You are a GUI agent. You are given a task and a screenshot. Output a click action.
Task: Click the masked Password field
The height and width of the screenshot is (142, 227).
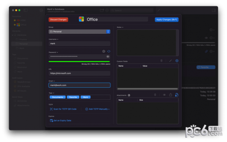tap(79, 56)
